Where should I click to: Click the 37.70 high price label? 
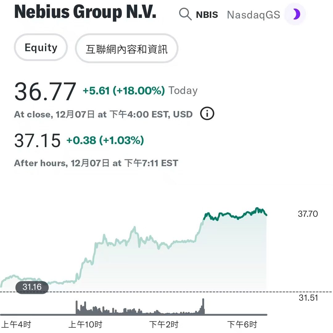[308, 214]
